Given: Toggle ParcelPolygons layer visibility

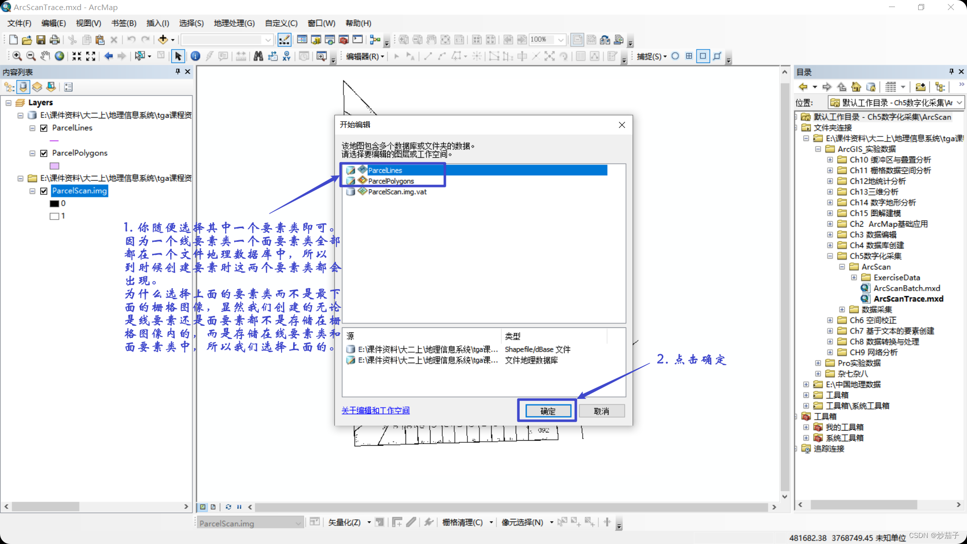Looking at the screenshot, I should point(44,153).
